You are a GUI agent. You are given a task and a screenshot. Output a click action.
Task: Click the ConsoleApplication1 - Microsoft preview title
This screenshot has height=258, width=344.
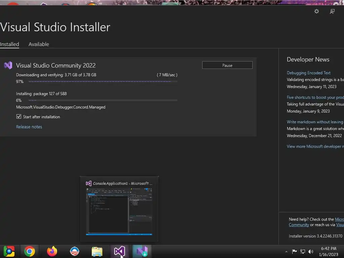coord(122,183)
